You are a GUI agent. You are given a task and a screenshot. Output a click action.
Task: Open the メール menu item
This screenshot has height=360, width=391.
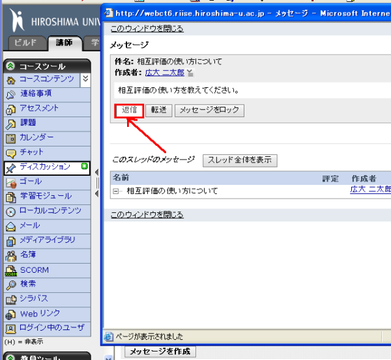pyautogui.click(x=30, y=225)
